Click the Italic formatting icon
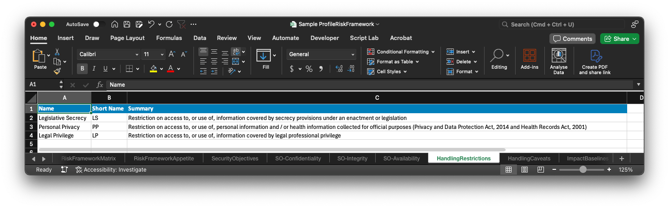The width and height of the screenshot is (669, 208). pyautogui.click(x=94, y=69)
